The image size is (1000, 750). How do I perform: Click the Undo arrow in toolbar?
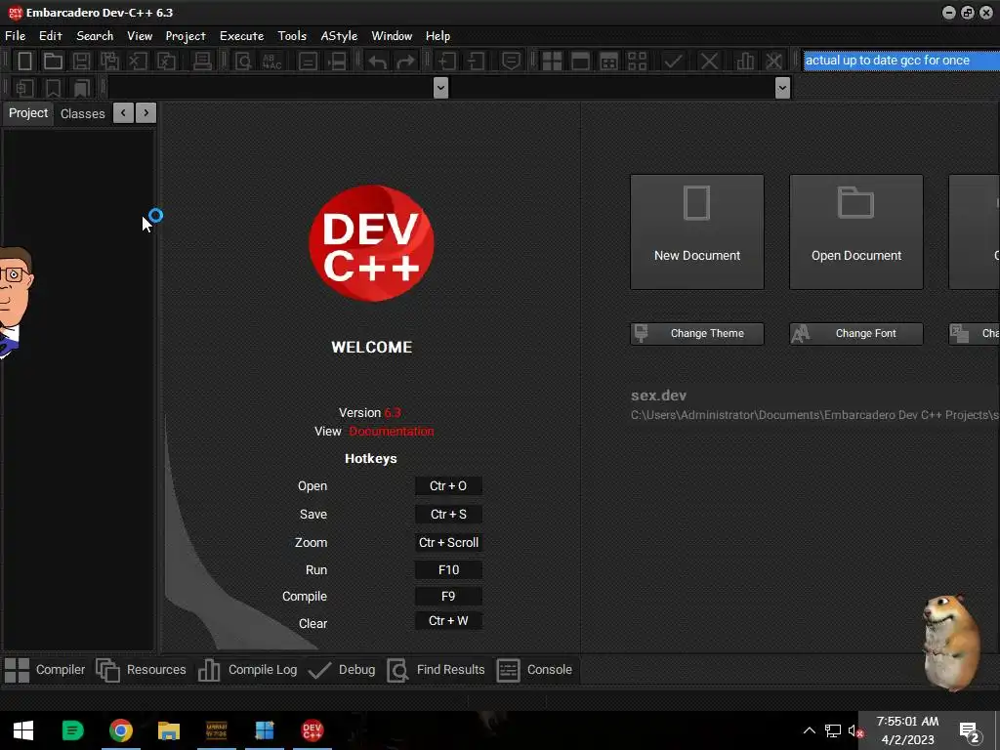point(378,62)
